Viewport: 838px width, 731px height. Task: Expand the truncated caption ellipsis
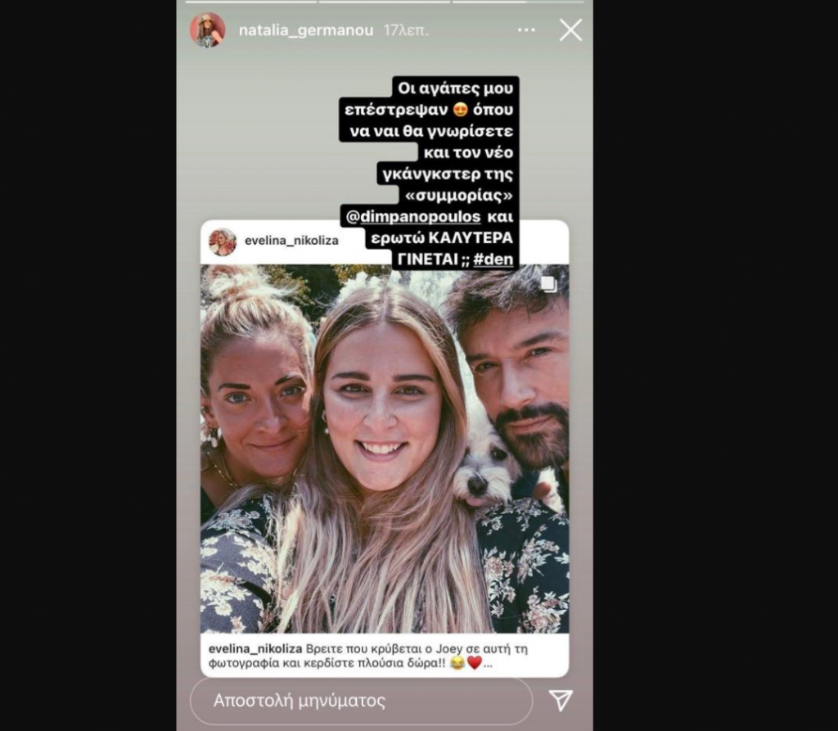488,665
